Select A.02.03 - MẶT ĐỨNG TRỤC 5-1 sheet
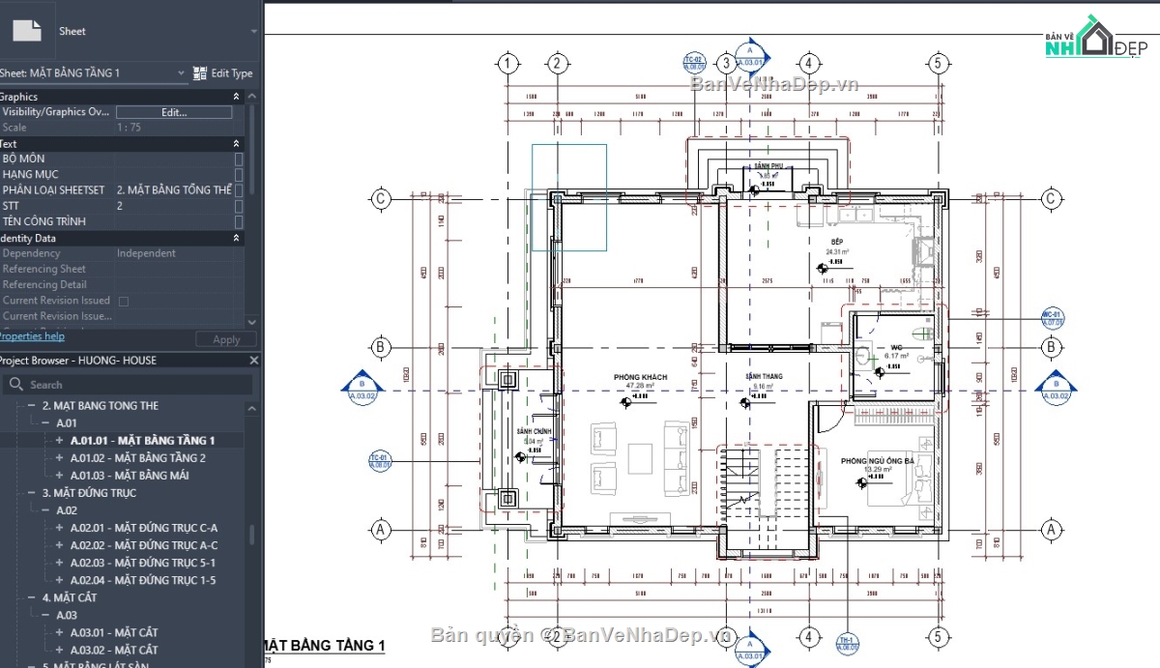Image resolution: width=1160 pixels, height=668 pixels. 143,563
